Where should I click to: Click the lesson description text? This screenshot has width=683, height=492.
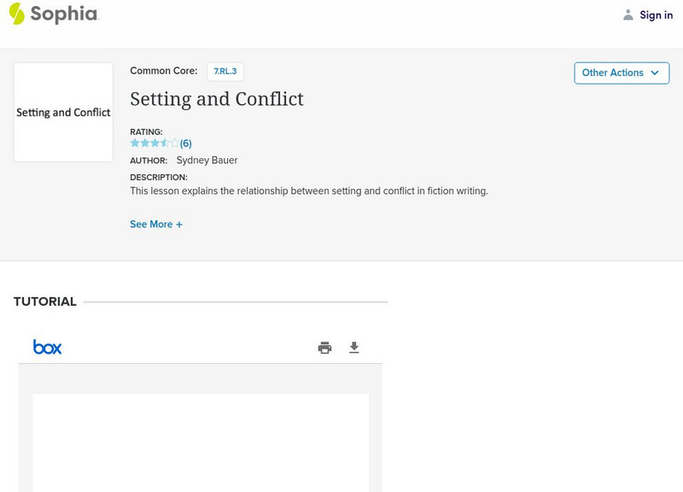click(x=308, y=191)
